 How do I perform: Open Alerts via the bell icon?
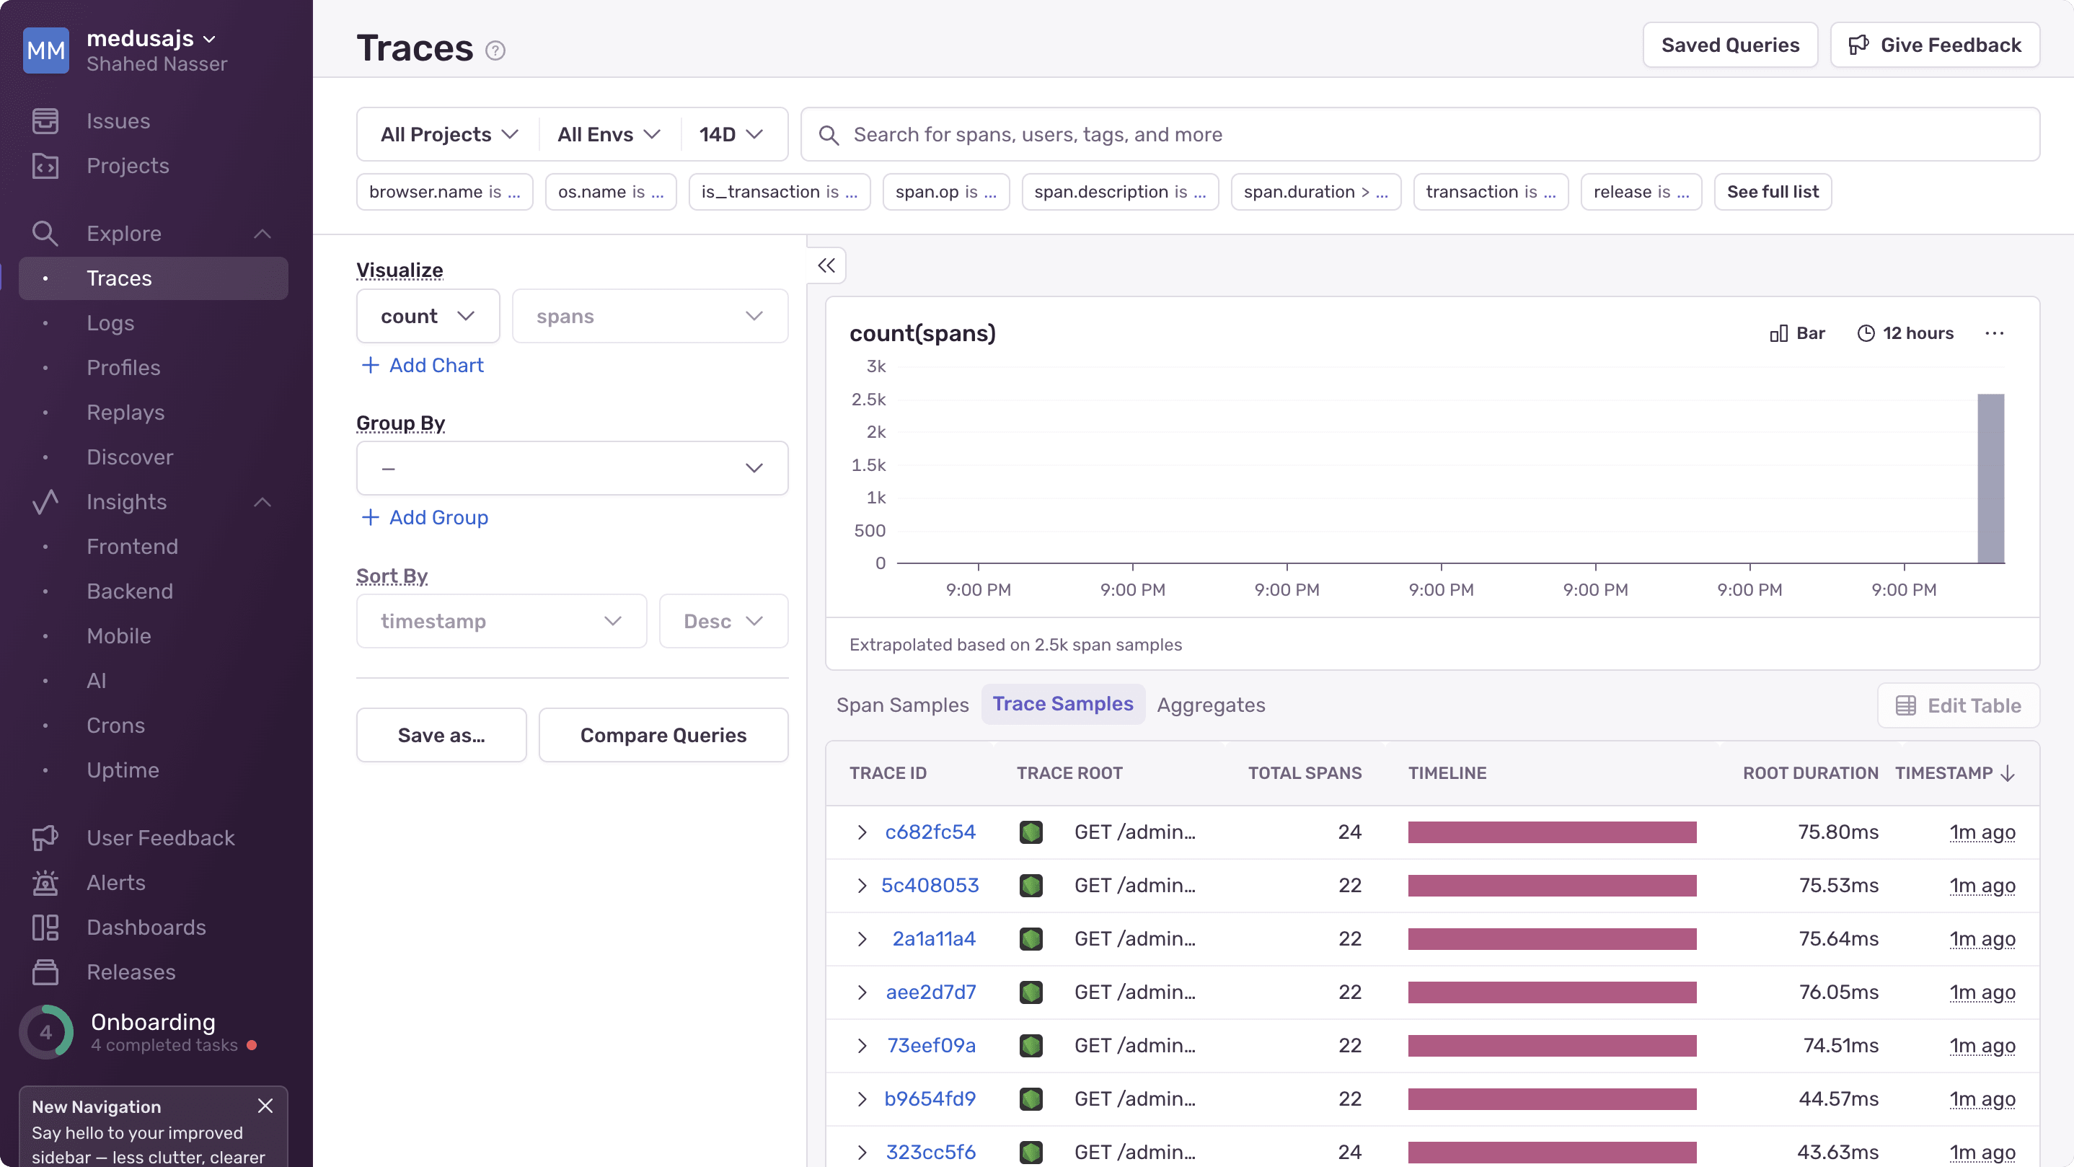tap(46, 883)
